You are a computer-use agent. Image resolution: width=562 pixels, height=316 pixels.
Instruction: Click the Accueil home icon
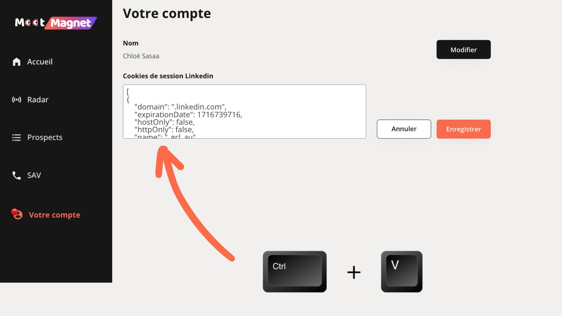16,62
